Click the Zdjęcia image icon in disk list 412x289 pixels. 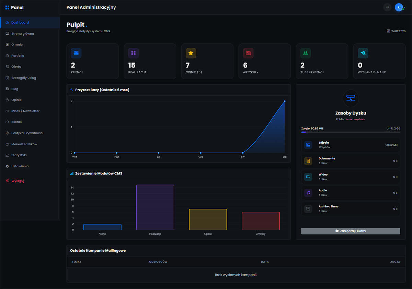point(308,145)
